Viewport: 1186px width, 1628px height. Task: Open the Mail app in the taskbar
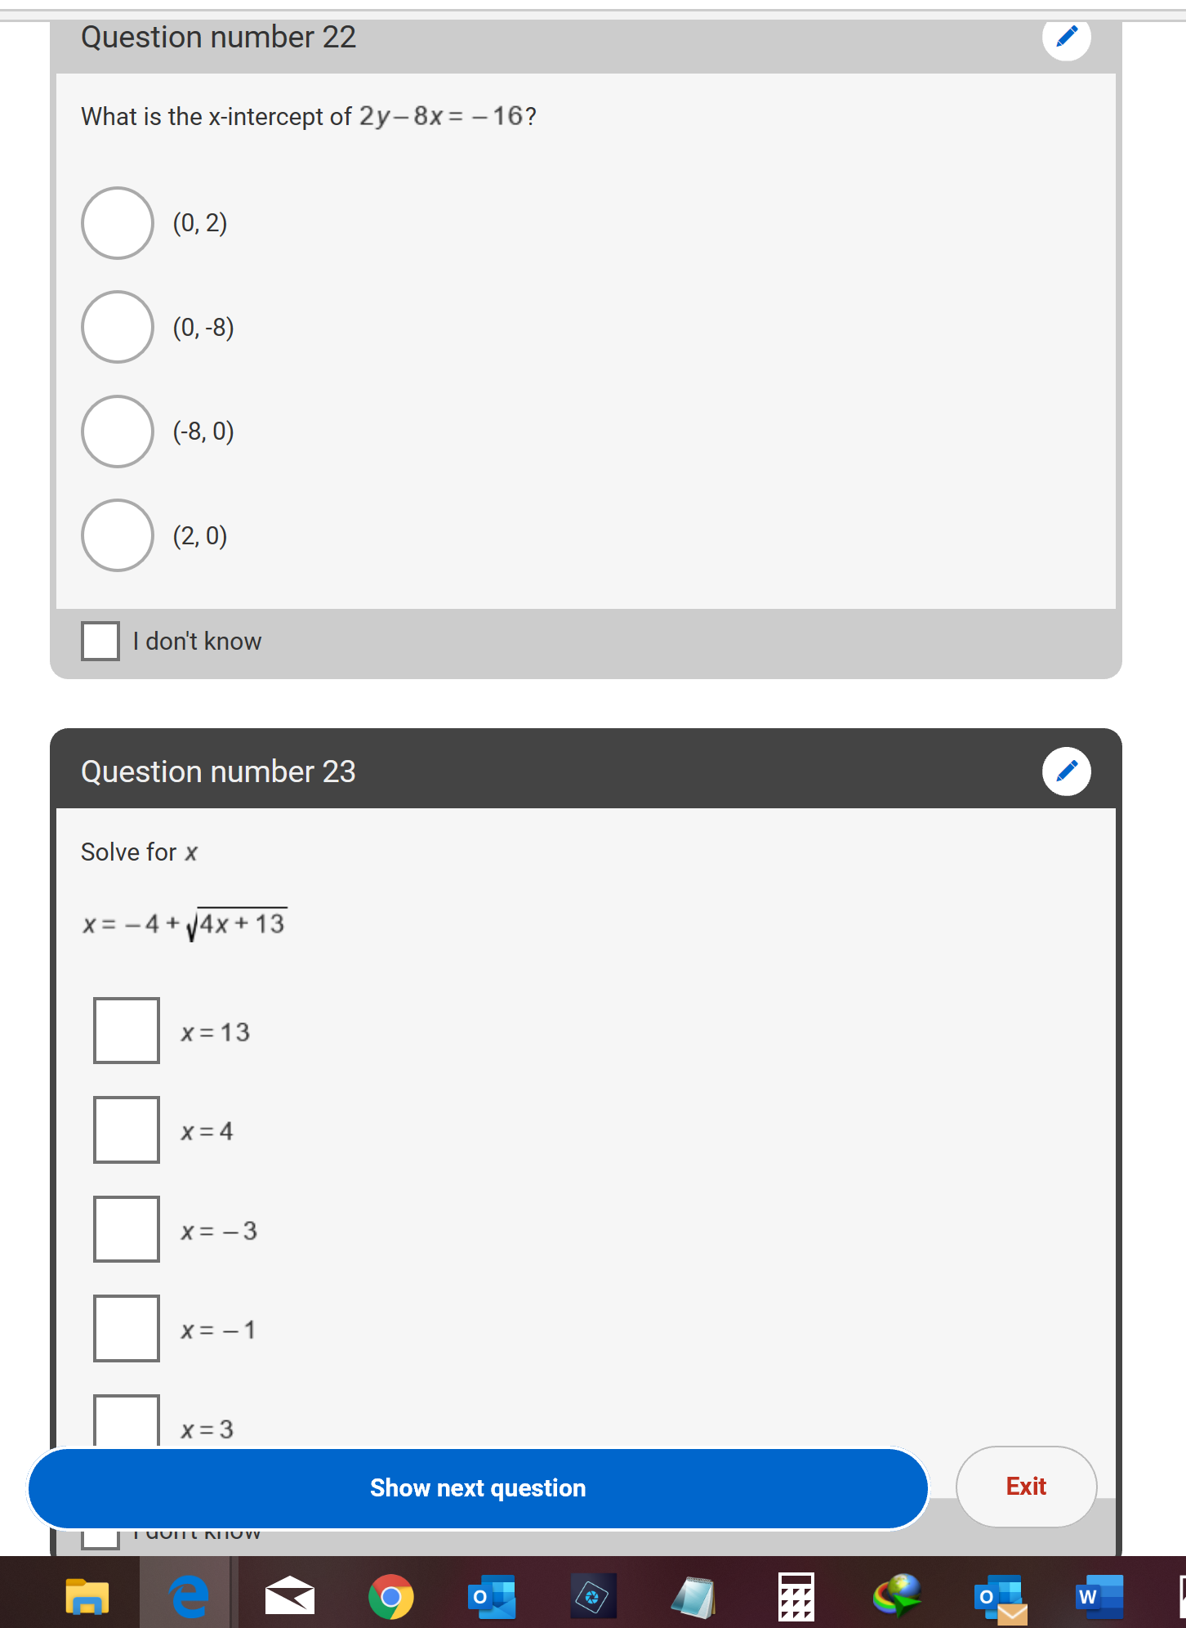(290, 1596)
